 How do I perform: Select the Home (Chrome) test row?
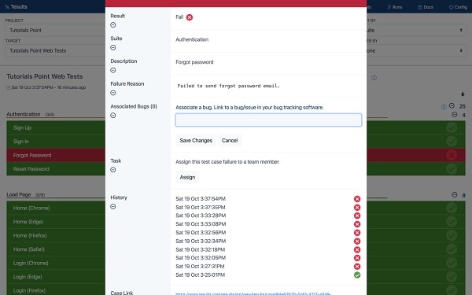point(56,208)
